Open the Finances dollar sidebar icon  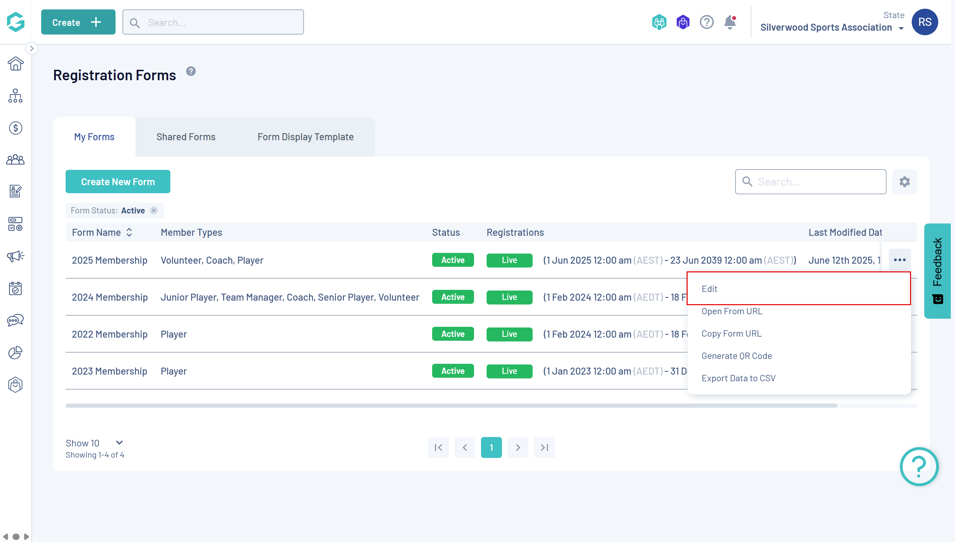(x=15, y=128)
